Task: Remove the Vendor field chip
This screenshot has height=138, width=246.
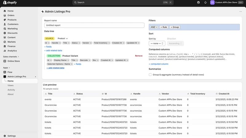Action: pos(91,43)
